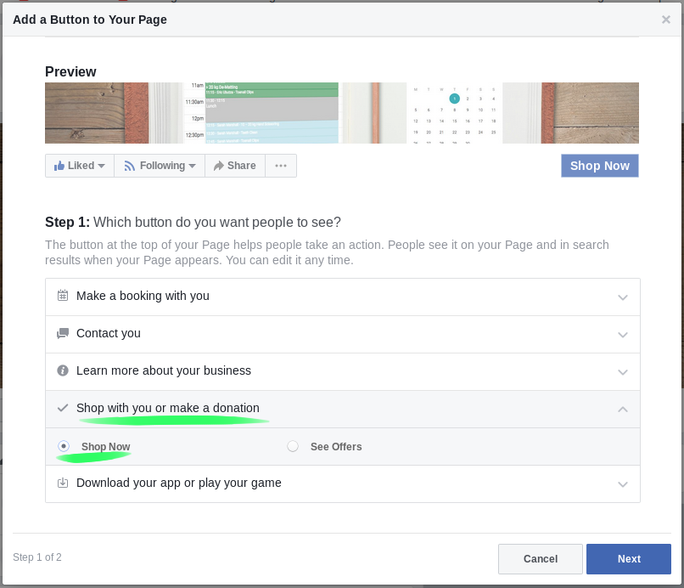Click the checkmark icon beside Shop with you
The image size is (684, 588).
63,408
